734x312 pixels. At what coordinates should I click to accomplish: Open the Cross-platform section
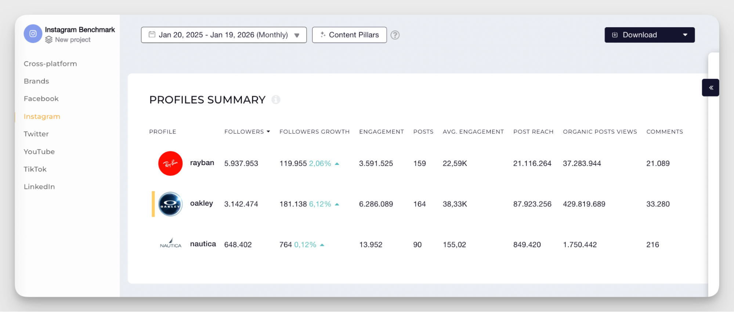50,64
